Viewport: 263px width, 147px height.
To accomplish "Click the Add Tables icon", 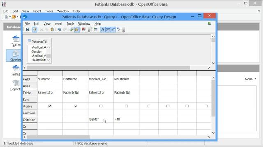I will [x=96, y=29].
